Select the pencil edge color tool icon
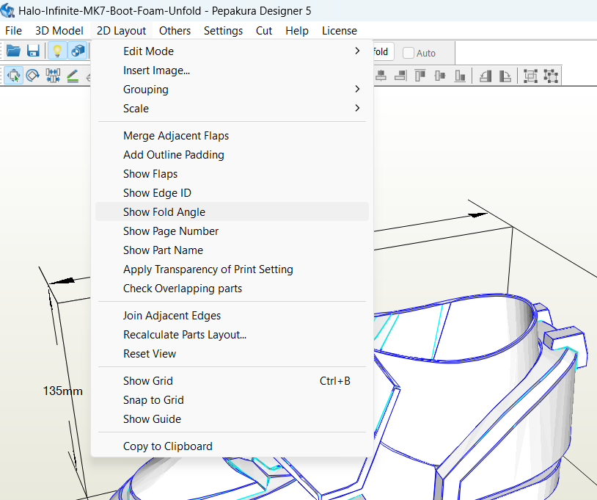Image resolution: width=597 pixels, height=500 pixels. [x=73, y=75]
